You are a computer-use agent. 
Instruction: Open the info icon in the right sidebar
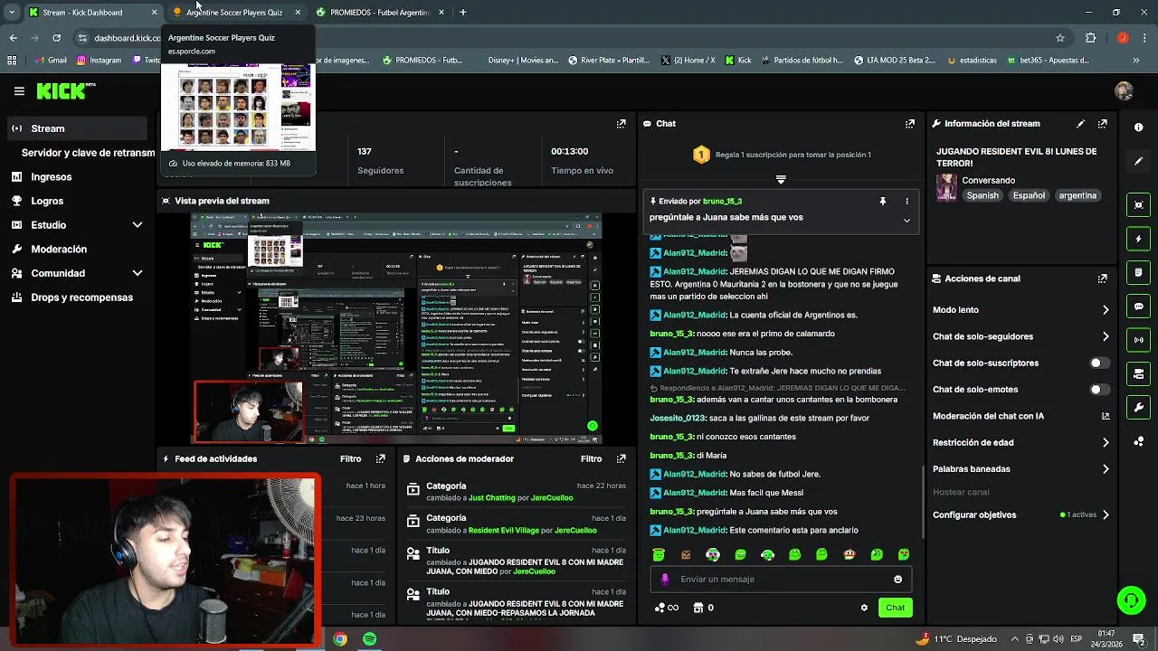coord(1138,127)
